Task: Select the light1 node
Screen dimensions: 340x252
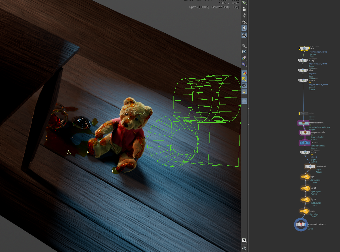Action: coord(305,177)
